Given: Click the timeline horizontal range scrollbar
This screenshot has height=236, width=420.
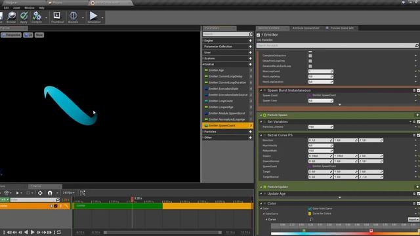Looking at the screenshot, I should [163, 232].
